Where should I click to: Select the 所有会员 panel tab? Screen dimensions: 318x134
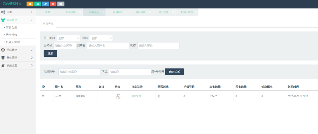48,24
